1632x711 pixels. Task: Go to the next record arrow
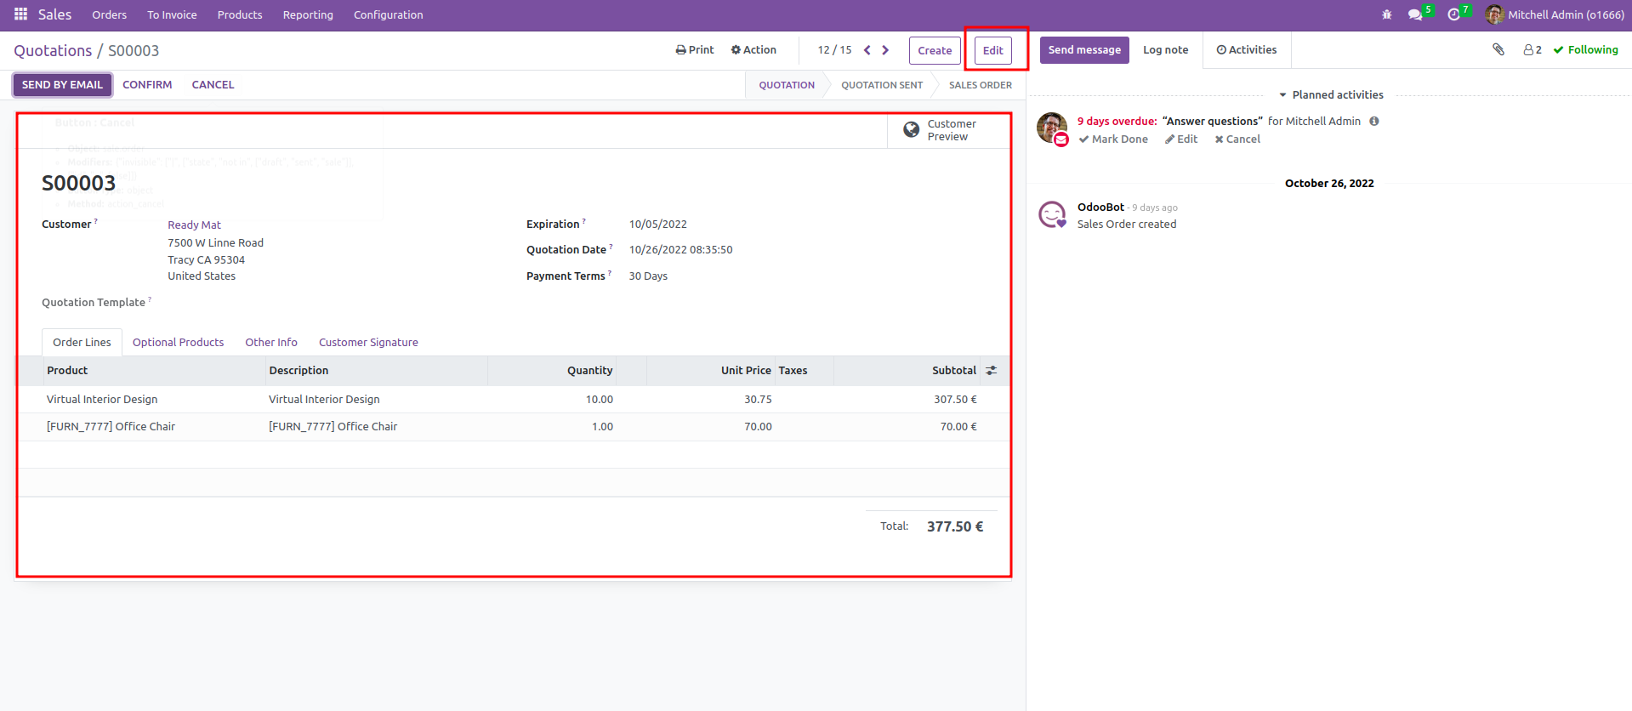[x=885, y=50]
